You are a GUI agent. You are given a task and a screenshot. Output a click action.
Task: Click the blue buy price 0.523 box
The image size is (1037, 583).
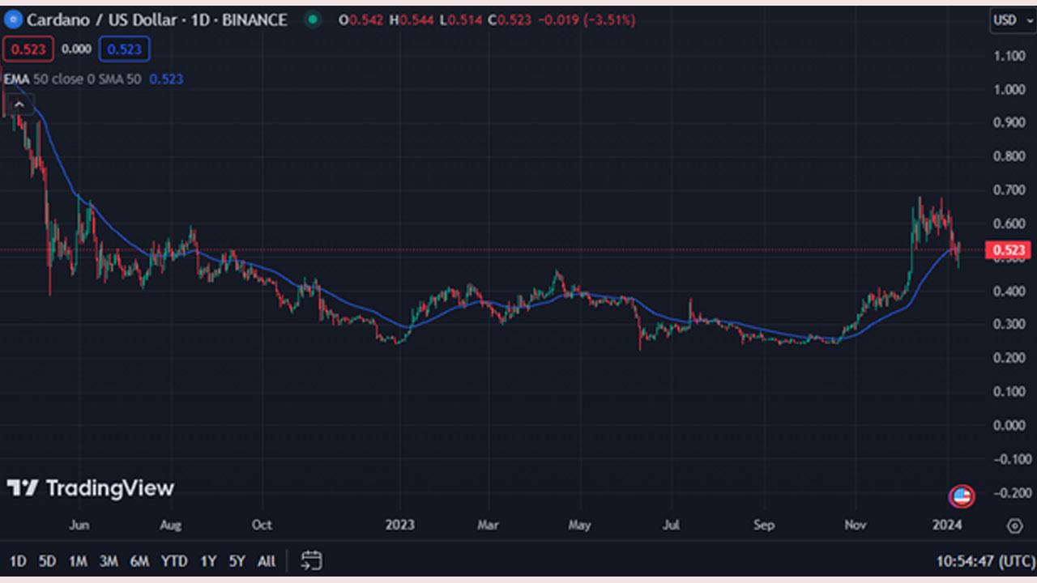pyautogui.click(x=124, y=49)
